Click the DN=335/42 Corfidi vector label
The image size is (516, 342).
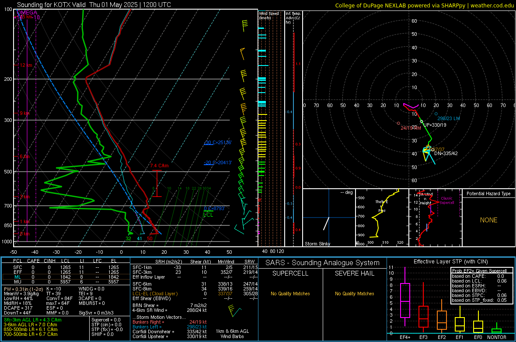pos(446,153)
